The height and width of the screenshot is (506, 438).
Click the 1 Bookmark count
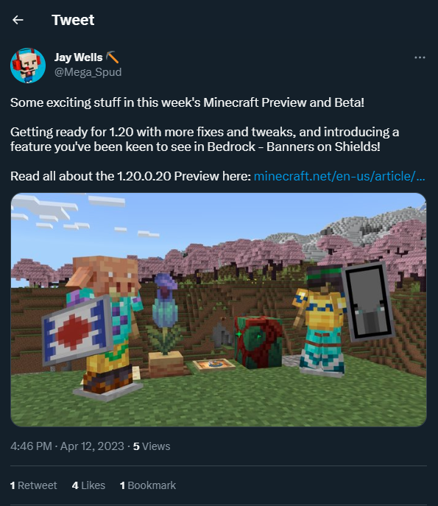[x=148, y=485]
